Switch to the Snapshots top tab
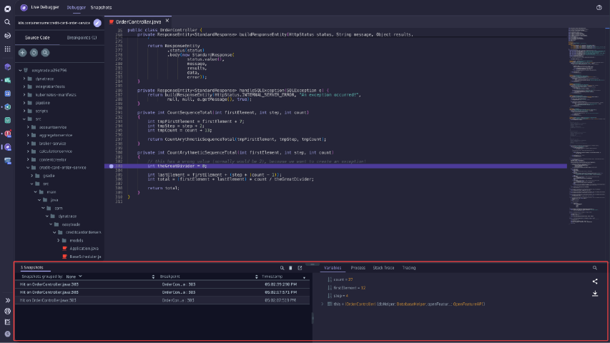610x343 pixels. click(101, 7)
